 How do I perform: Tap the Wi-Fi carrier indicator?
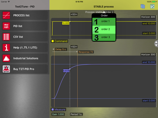coord(5,2)
